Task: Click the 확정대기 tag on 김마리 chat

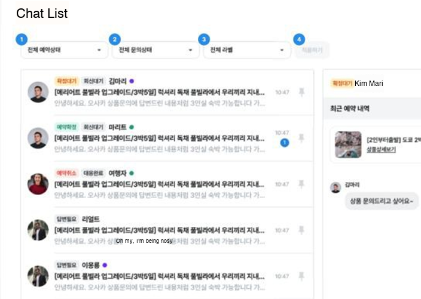Action: coord(66,81)
